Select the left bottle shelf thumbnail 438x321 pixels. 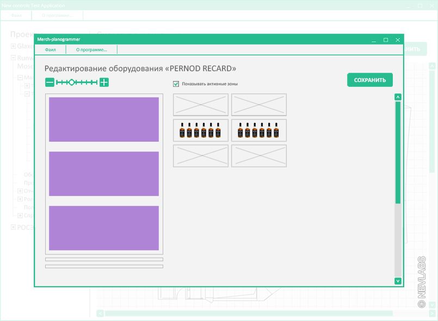[x=200, y=130]
